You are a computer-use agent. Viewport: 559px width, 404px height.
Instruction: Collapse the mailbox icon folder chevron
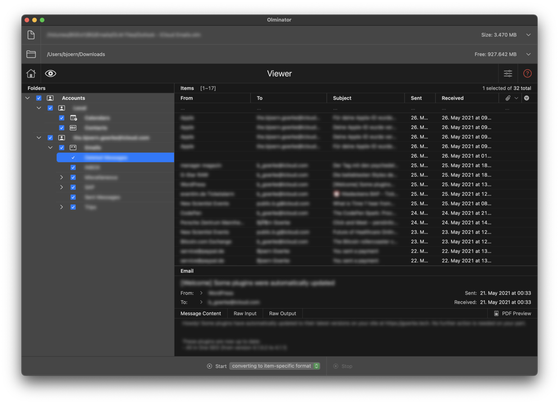[x=51, y=148]
